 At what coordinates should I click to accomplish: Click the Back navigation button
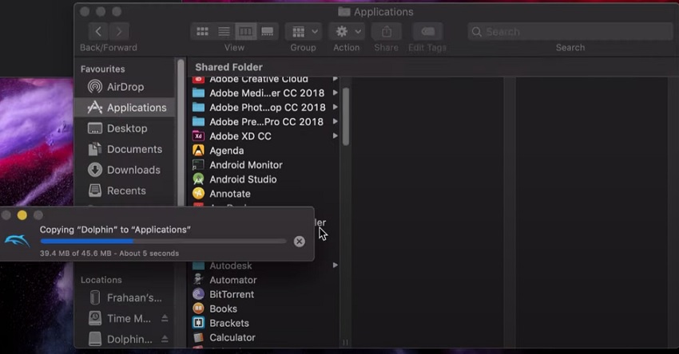(98, 32)
